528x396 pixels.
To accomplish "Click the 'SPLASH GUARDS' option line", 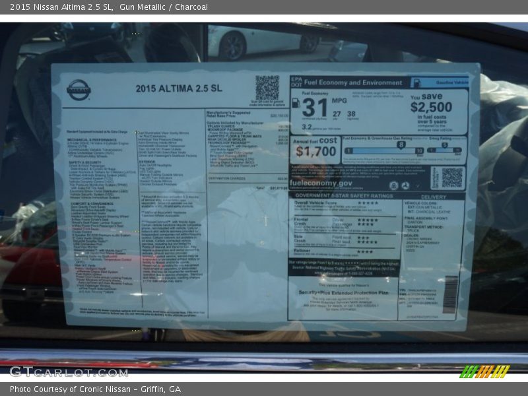I will (x=248, y=126).
